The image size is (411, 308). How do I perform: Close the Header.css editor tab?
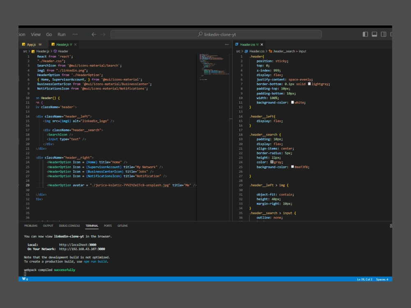[262, 44]
